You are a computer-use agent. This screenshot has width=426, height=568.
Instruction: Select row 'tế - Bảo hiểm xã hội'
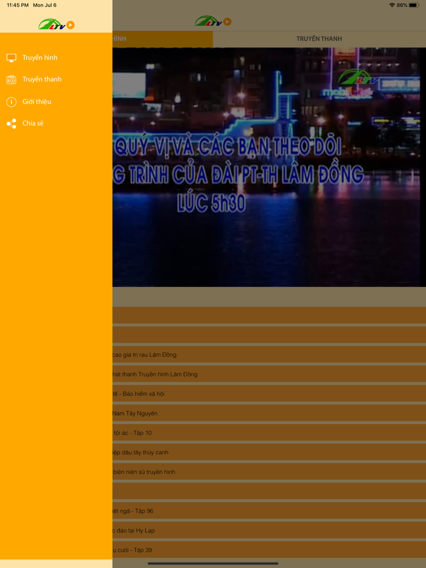269,393
